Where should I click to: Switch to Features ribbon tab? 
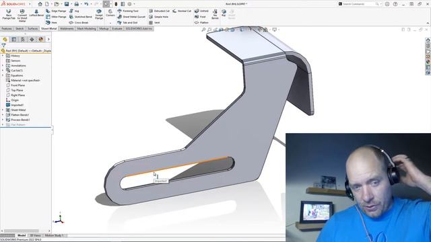pyautogui.click(x=7, y=28)
